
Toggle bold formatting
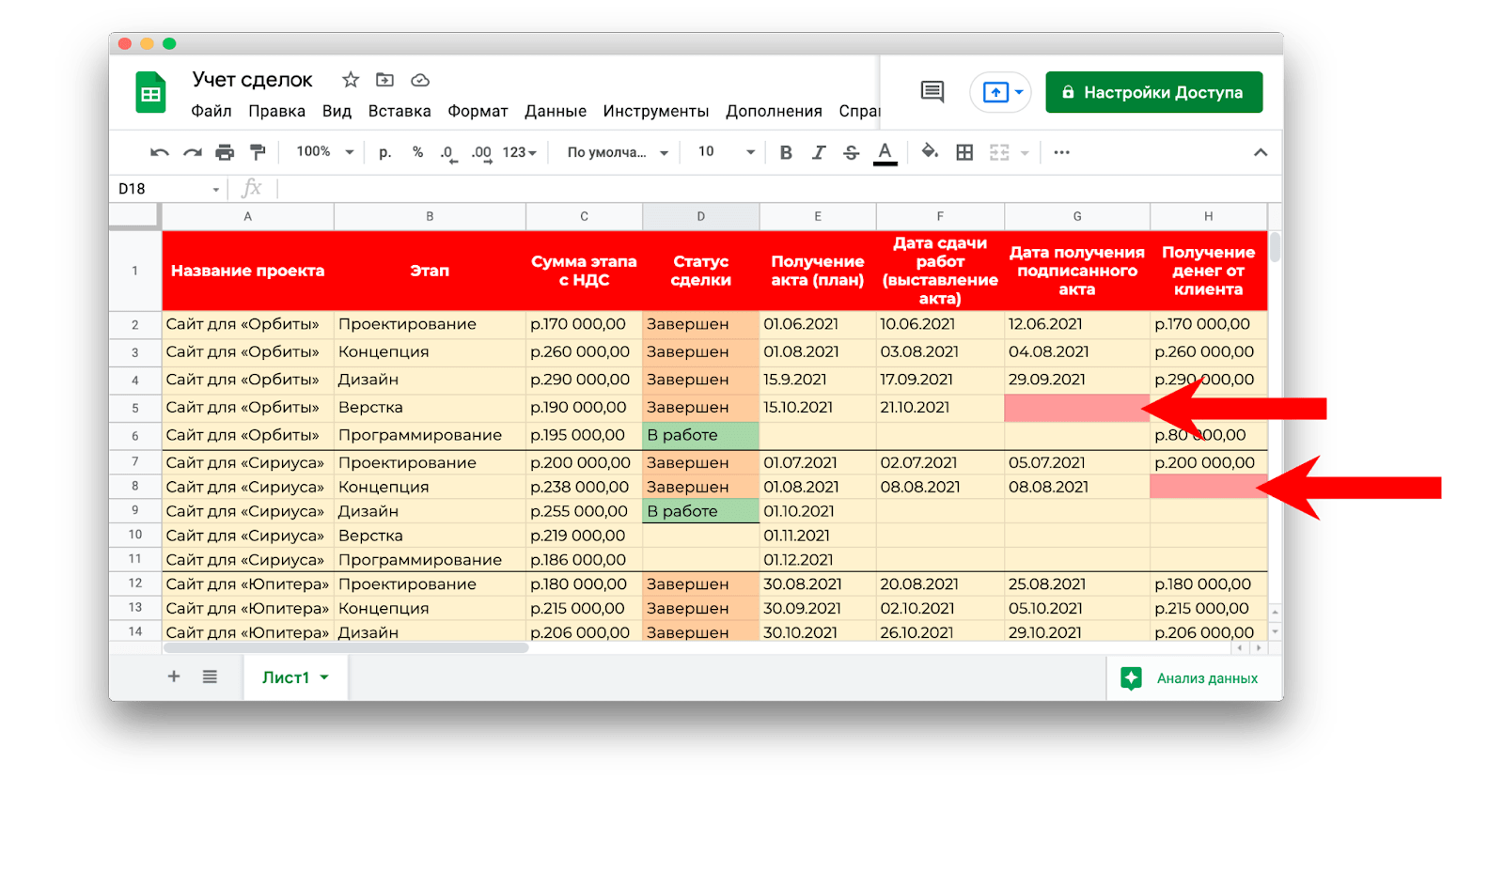click(786, 152)
